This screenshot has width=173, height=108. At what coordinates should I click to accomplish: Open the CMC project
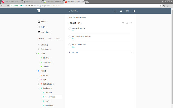47,101
